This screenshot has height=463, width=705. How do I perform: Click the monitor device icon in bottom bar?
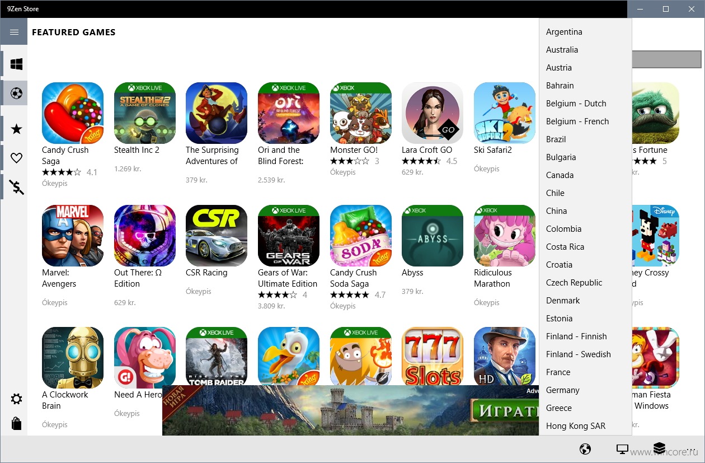pos(622,449)
